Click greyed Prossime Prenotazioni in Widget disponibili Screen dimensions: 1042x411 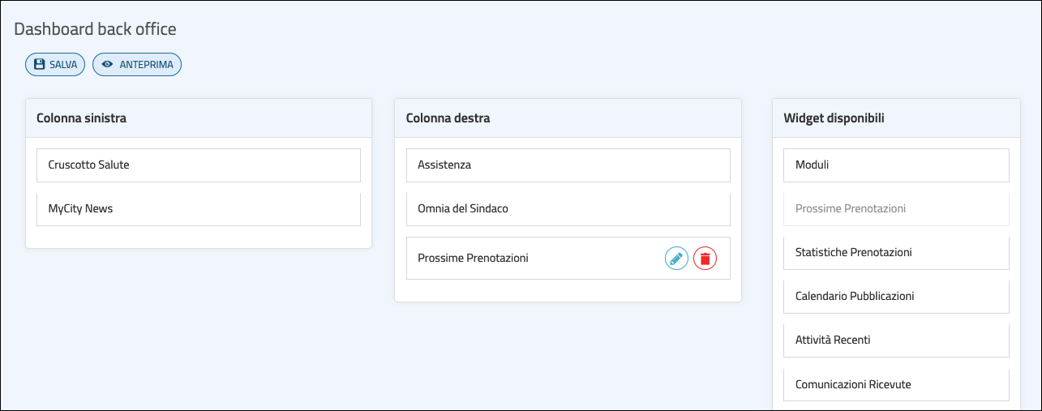coord(896,208)
